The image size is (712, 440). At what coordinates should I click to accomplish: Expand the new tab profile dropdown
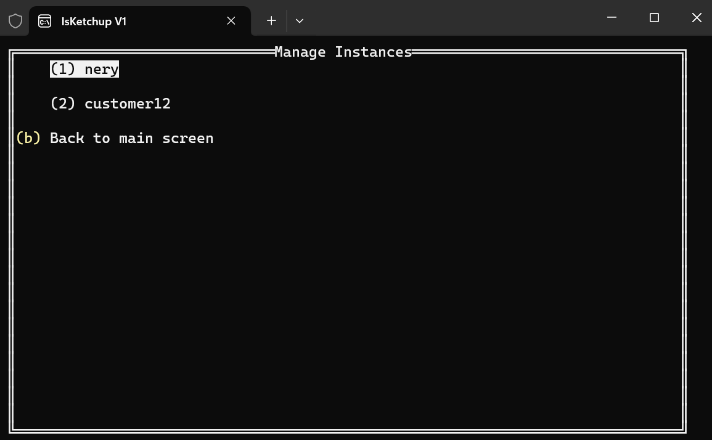(x=299, y=21)
